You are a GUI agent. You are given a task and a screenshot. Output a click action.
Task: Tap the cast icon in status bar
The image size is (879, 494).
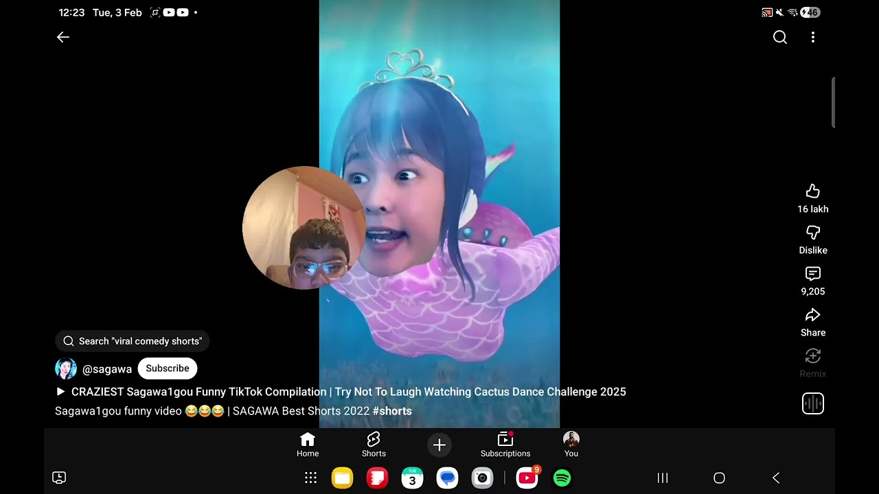767,12
